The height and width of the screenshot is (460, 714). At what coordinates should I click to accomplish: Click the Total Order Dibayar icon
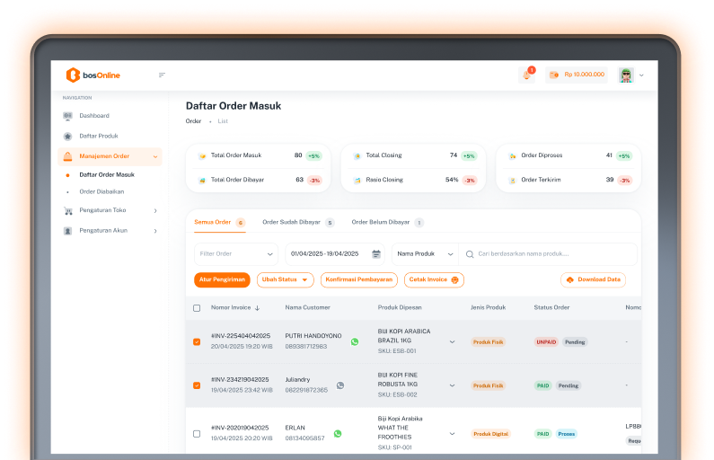(202, 181)
